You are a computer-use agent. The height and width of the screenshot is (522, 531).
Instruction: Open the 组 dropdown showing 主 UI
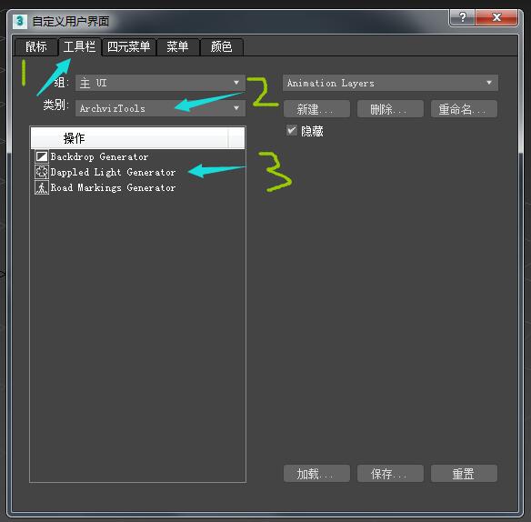tap(160, 83)
